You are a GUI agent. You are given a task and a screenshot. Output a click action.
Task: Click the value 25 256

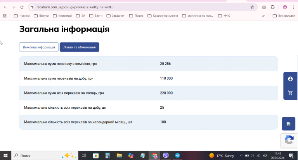165,64
